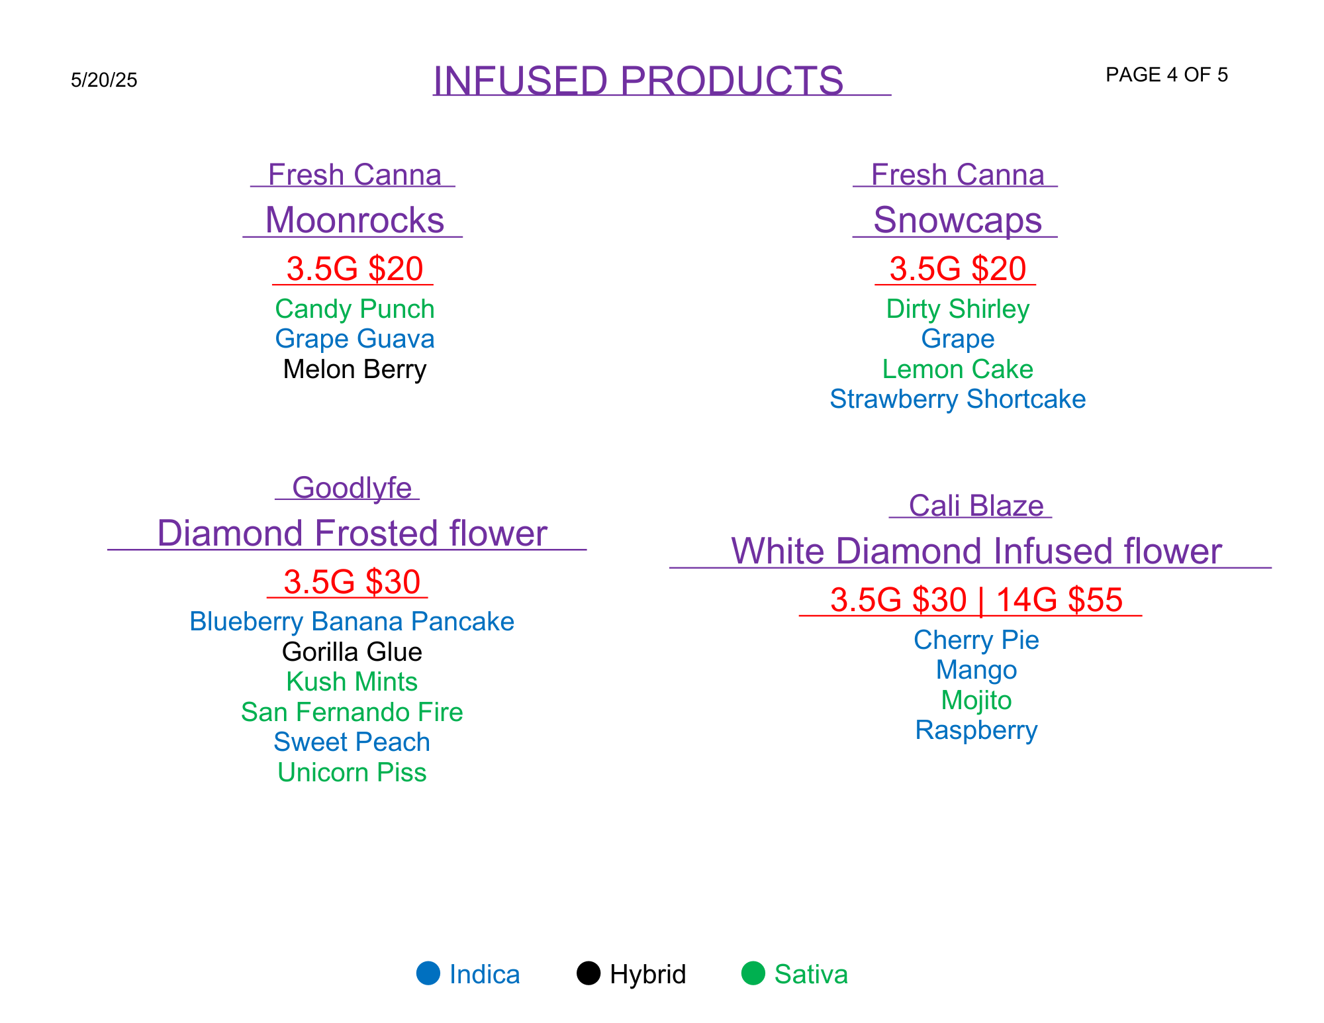The height and width of the screenshot is (1023, 1324).
Task: Open the Snowcaps product heading
Action: pyautogui.click(x=957, y=220)
